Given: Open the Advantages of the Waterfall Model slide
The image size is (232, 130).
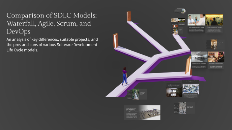Looking at the screenshot, I should (x=174, y=90).
